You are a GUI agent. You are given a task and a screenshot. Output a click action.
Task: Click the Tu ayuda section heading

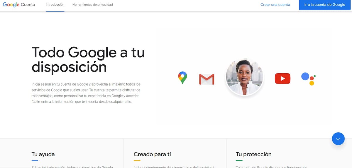[x=43, y=154]
